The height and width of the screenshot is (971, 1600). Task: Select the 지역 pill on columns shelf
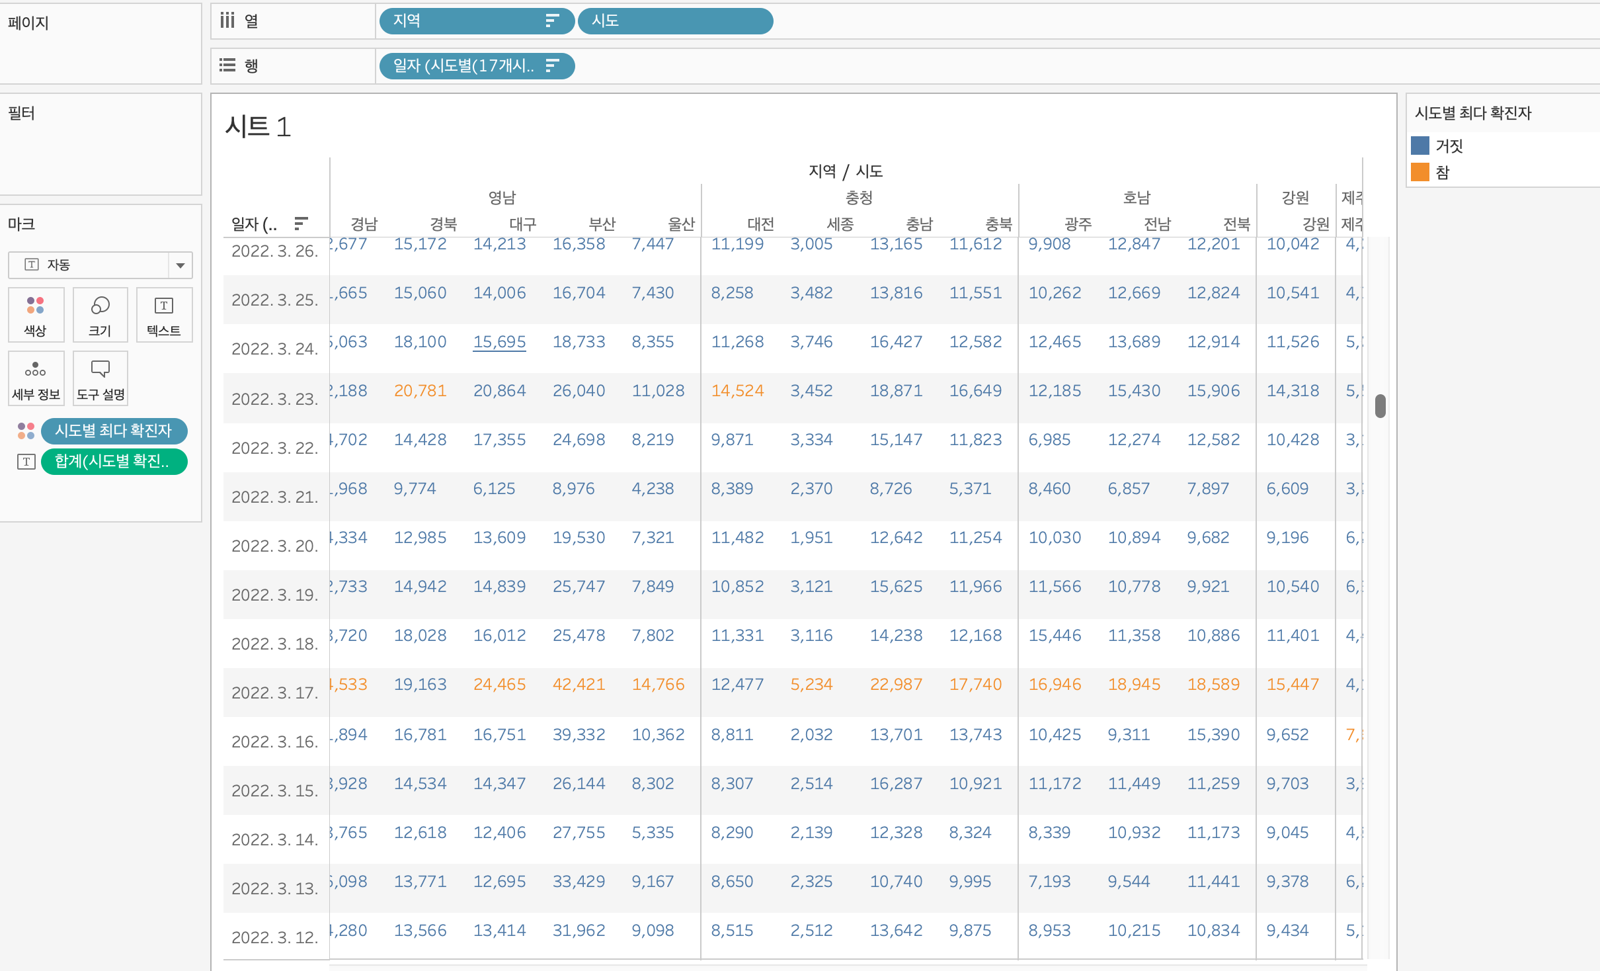[477, 21]
